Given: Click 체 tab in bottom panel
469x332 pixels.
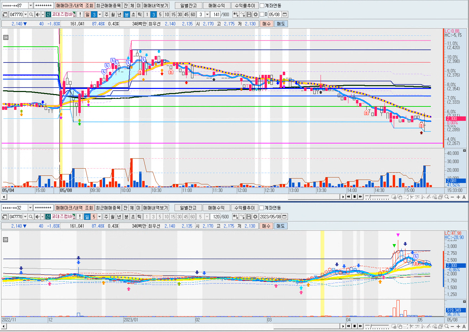Looking at the screenshot, I should point(132,208).
